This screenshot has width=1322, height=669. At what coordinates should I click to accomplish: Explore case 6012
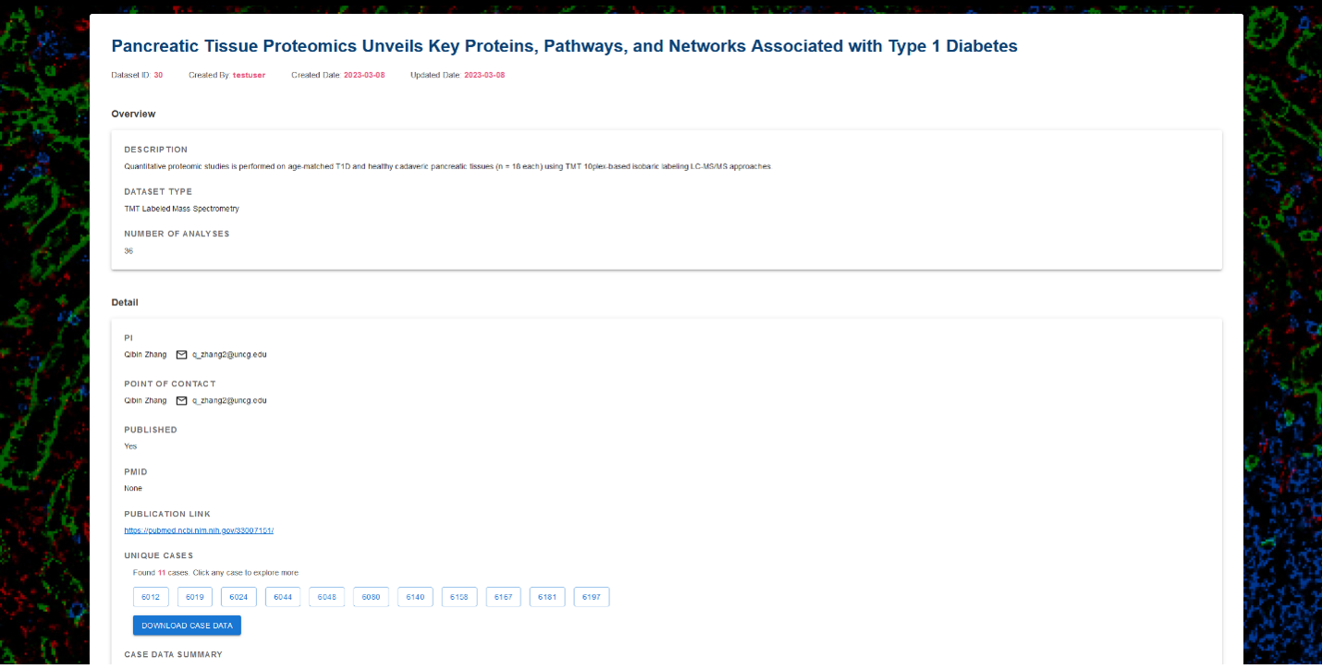[x=151, y=597]
